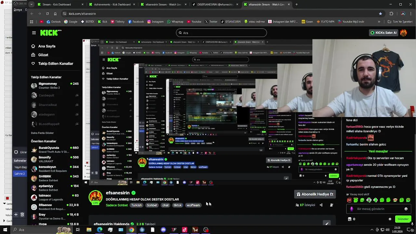Viewport: 416px width, 234px height.
Task: Switch to Achievements - Kick Dashboard tab
Action: tap(111, 5)
